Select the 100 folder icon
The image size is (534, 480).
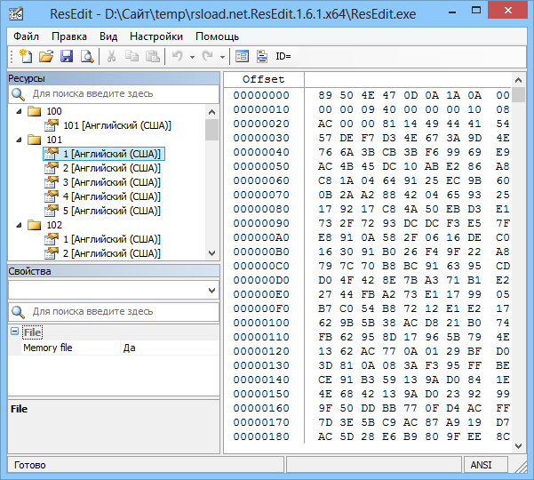pyautogui.click(x=35, y=111)
